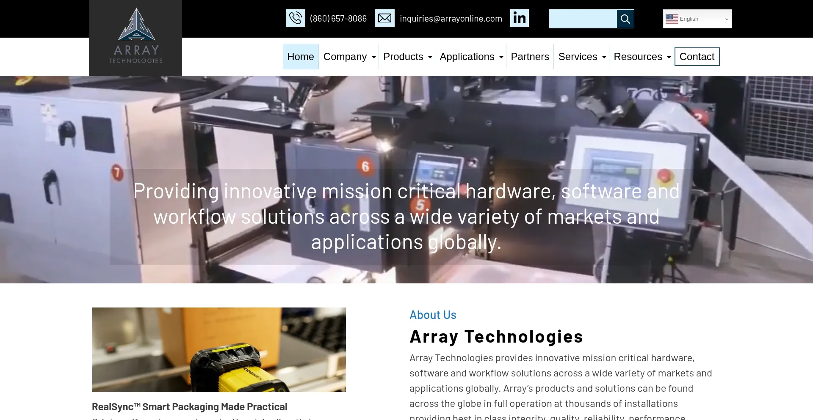Open the Services menu item
The height and width of the screenshot is (420, 813).
pyautogui.click(x=578, y=57)
